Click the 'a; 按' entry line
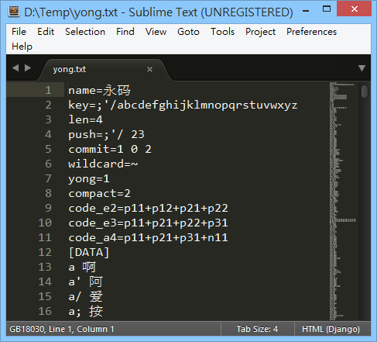This screenshot has height=342, width=377. (85, 311)
